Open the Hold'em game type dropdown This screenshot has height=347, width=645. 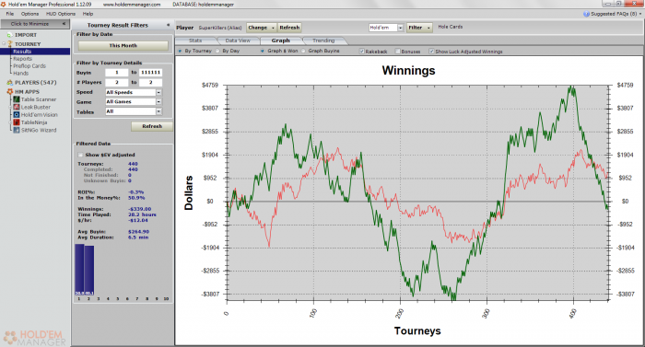point(400,28)
